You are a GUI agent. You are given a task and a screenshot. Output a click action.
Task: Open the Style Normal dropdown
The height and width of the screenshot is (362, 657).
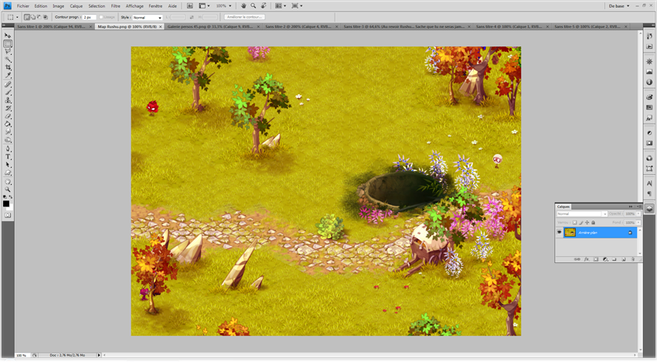[x=147, y=17]
